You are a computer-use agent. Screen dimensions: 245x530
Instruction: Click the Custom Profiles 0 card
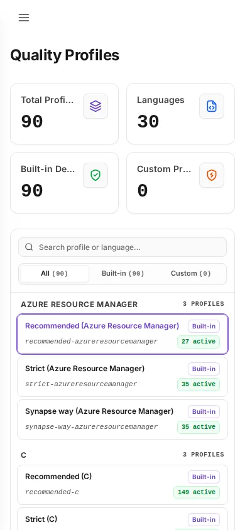point(180,183)
